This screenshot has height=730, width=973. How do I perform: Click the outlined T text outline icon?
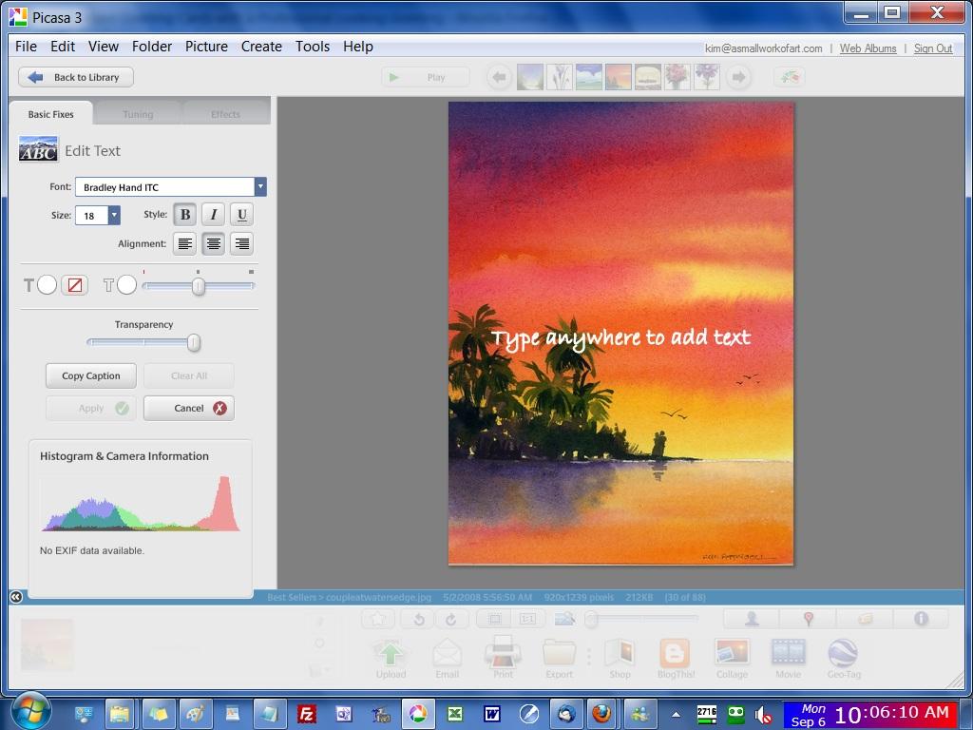point(108,285)
